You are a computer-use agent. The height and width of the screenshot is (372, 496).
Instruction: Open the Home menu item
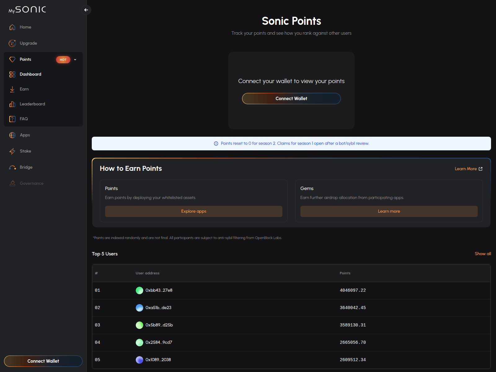coord(43,27)
